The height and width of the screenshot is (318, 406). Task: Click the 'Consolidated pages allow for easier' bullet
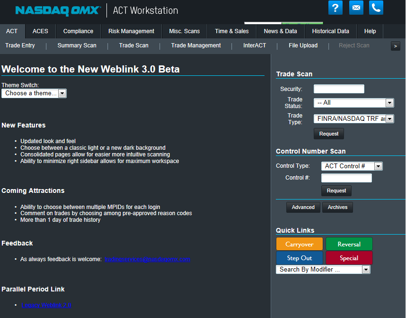95,154
